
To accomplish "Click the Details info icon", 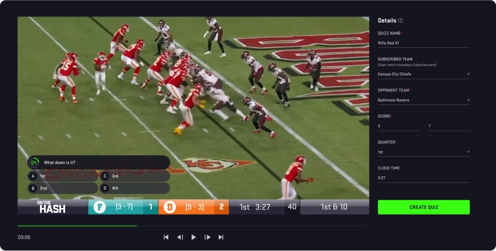I will 400,21.
